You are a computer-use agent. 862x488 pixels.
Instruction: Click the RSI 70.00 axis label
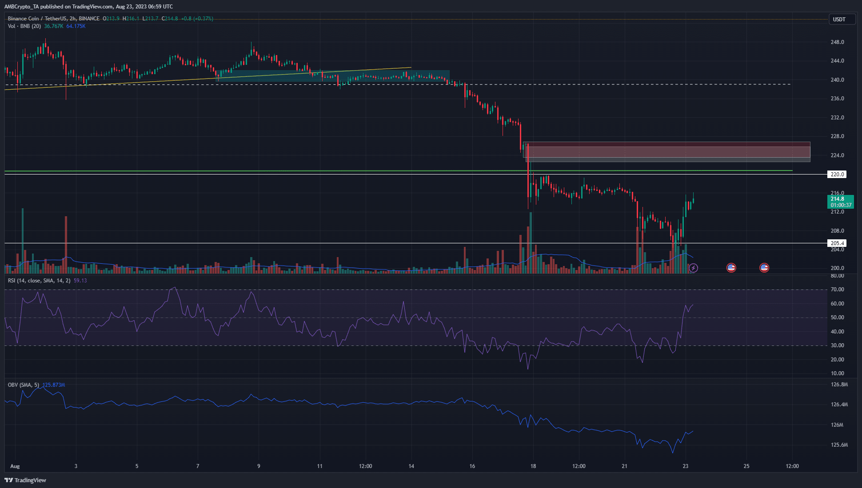(x=837, y=290)
